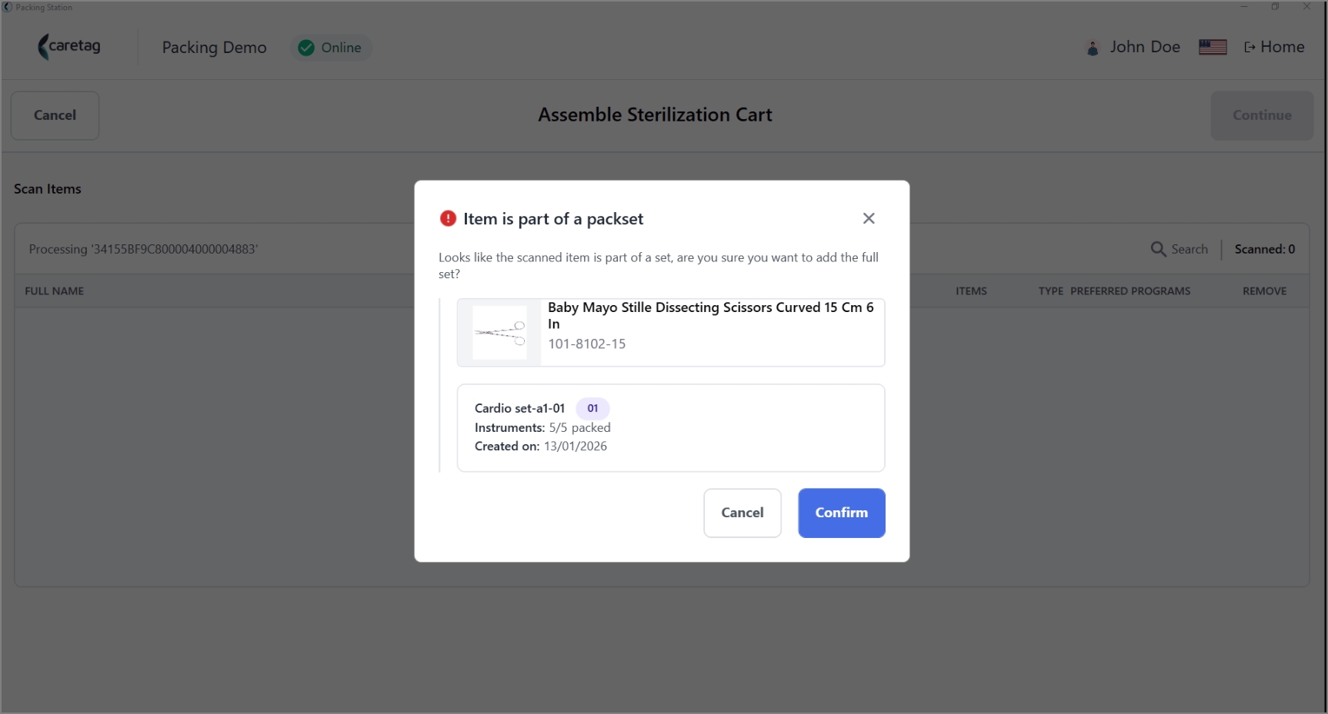
Task: Click the Home link text
Action: click(1283, 47)
